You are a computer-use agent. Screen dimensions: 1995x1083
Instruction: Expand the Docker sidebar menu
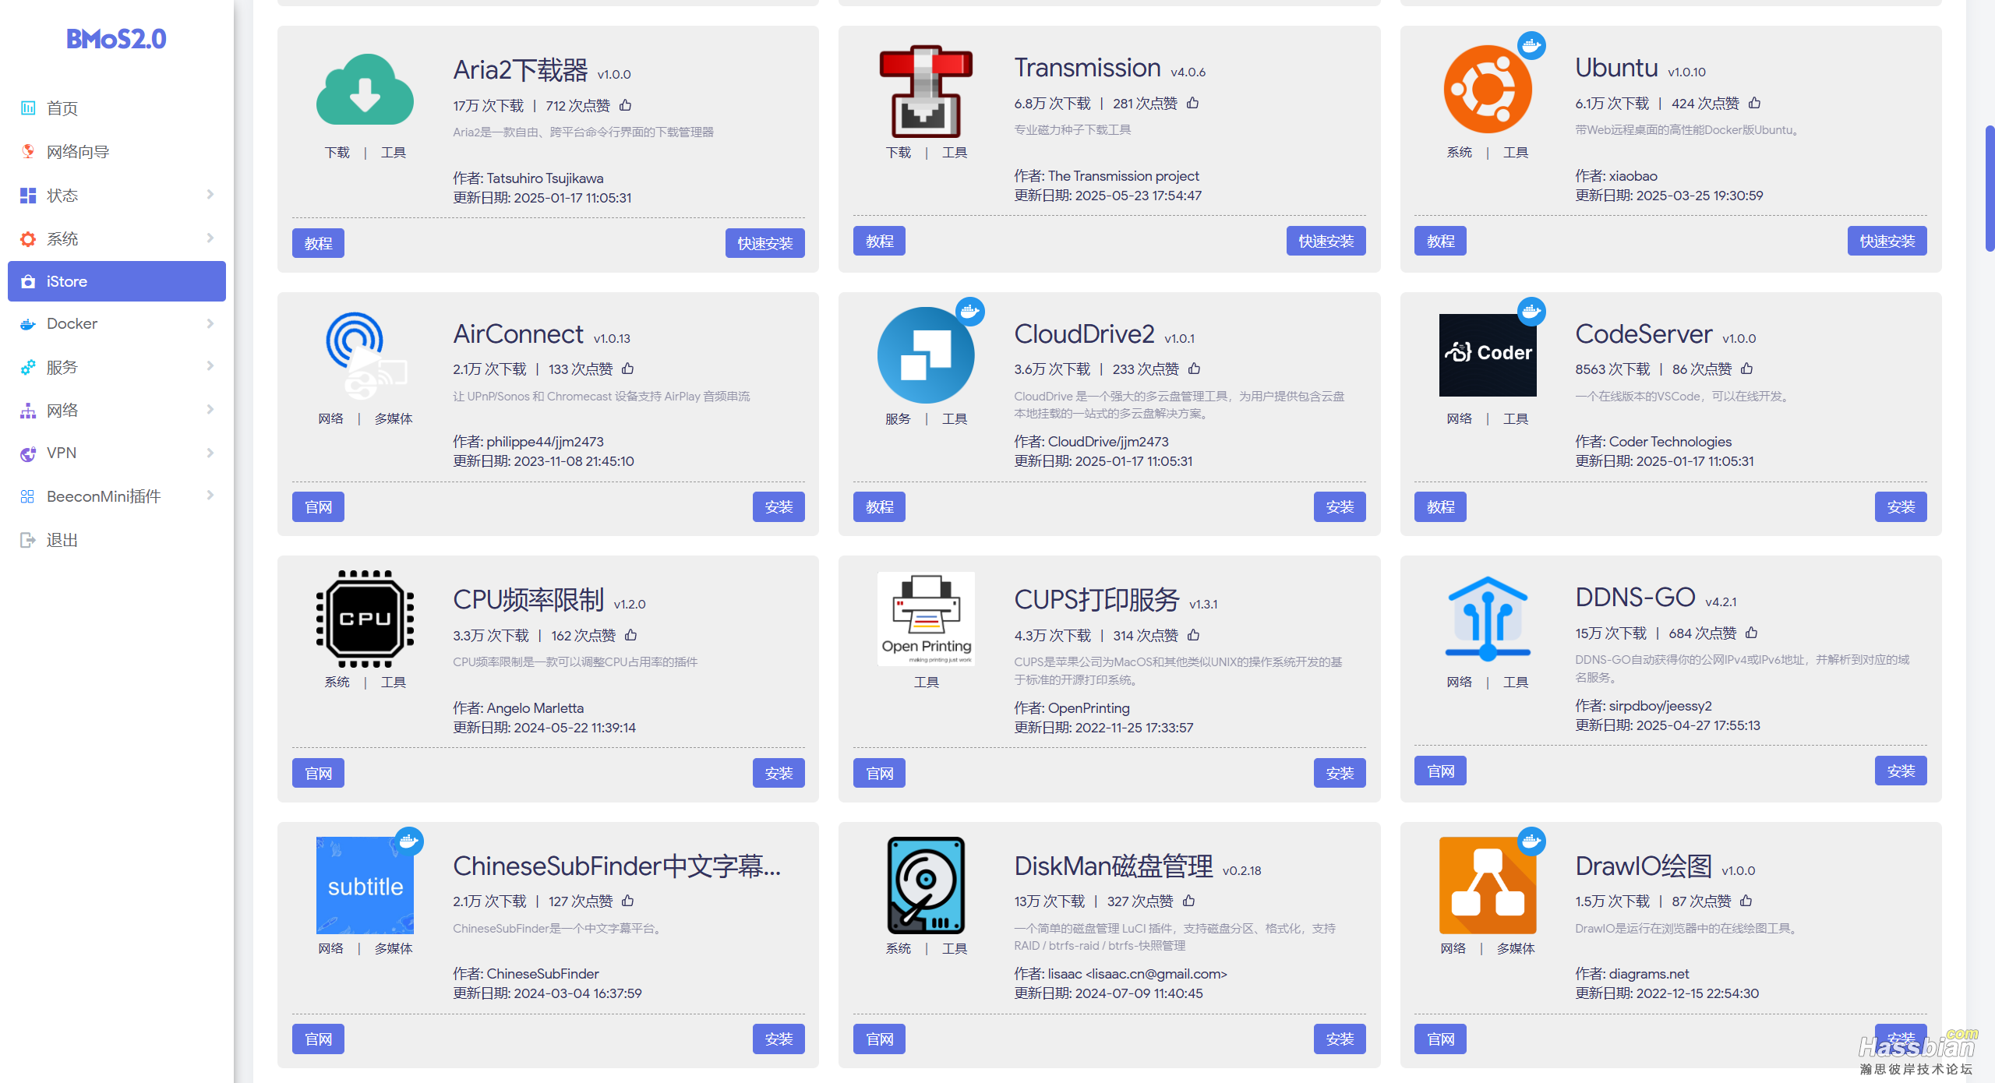(x=117, y=323)
